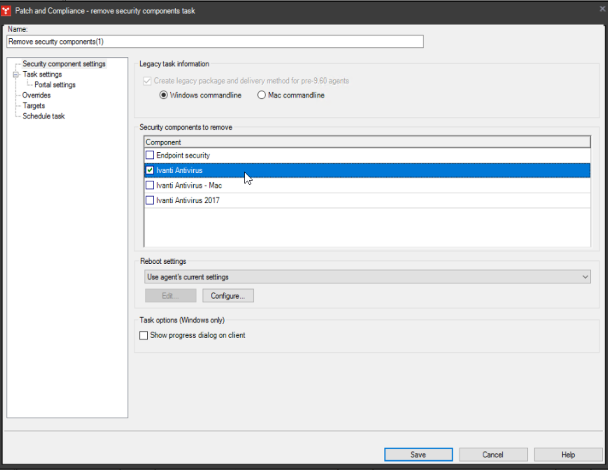Select Security component settings in the tree
Viewport: 608px width, 470px height.
pyautogui.click(x=64, y=64)
